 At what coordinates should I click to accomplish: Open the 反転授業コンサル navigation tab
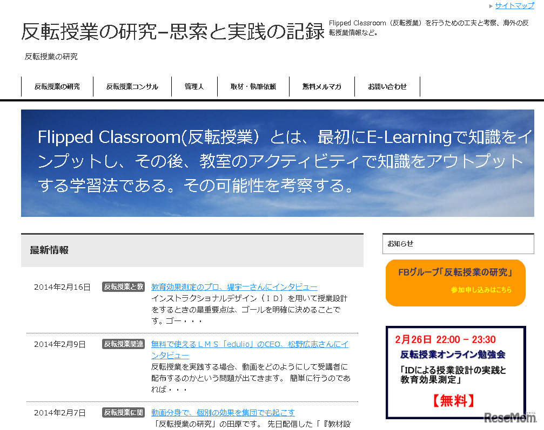132,87
